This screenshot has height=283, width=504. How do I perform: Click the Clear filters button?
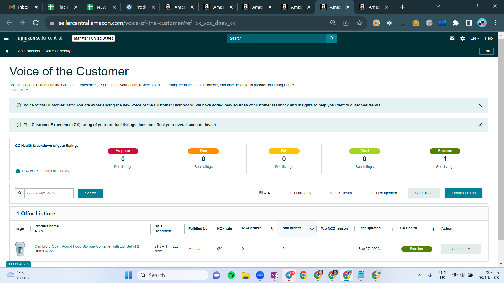point(424,193)
